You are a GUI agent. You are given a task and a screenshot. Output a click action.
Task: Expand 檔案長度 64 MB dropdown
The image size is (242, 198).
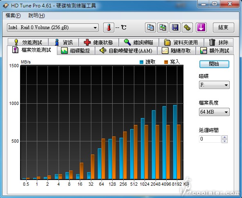tap(214, 112)
